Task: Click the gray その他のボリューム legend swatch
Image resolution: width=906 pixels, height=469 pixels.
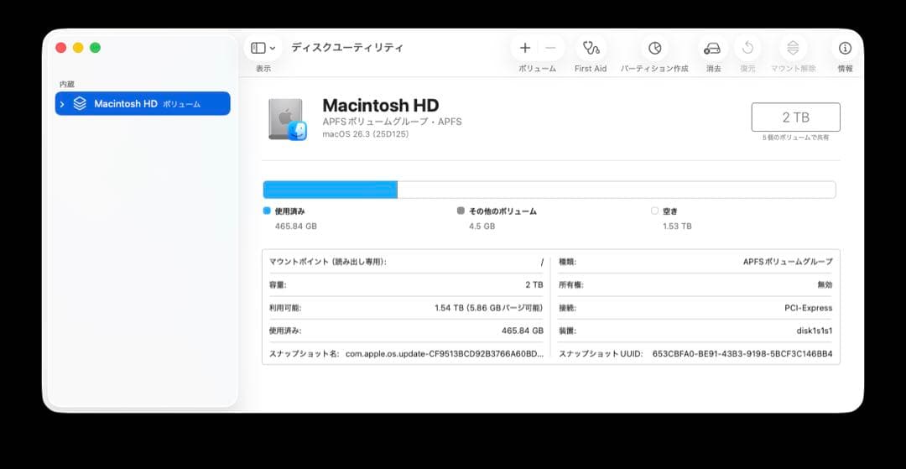Action: (x=461, y=211)
